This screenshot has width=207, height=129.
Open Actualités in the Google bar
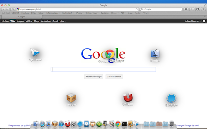pyautogui.click(x=46, y=21)
